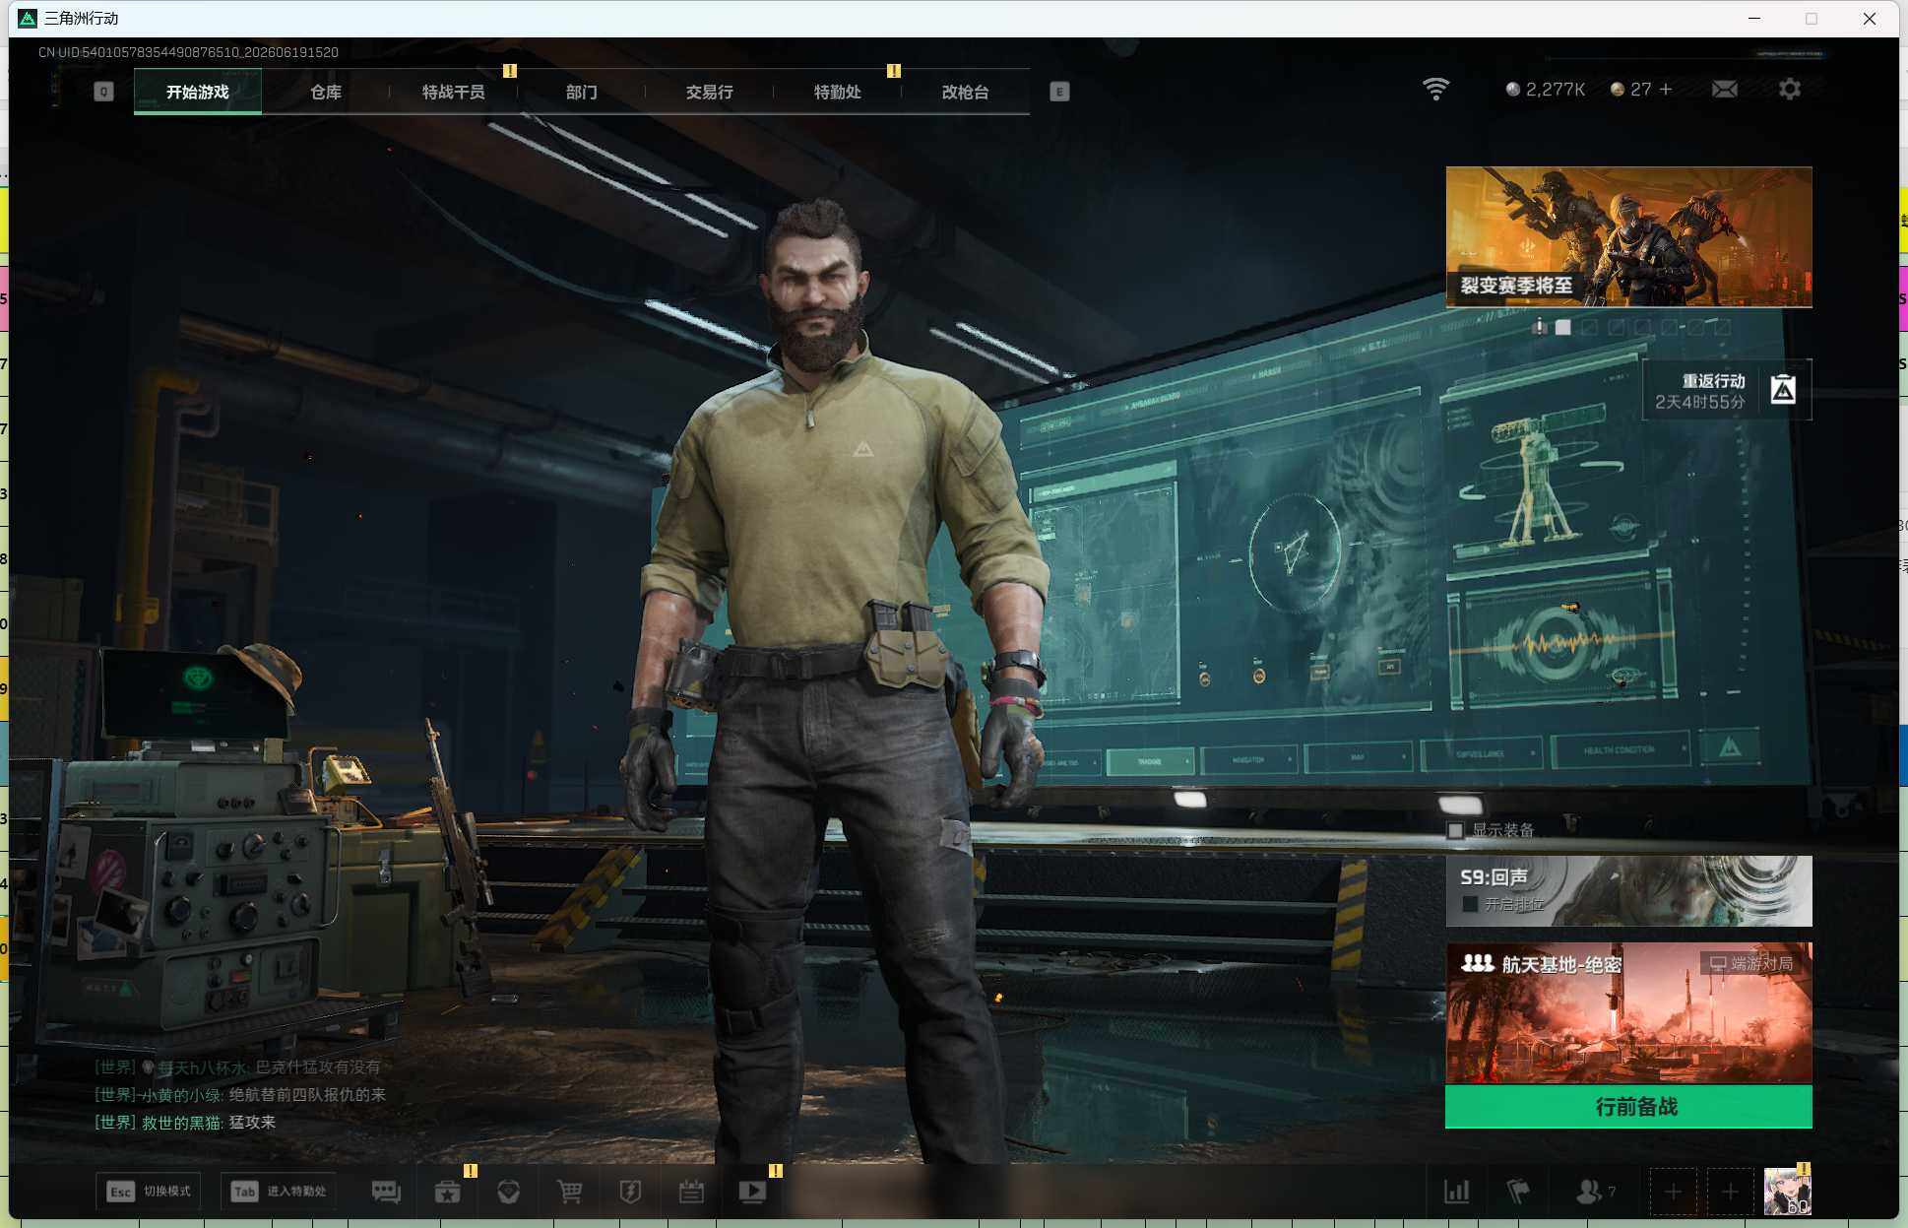Click the 三角洲行动 app icon in title bar
Screen dimensions: 1908x1228
[x=28, y=19]
